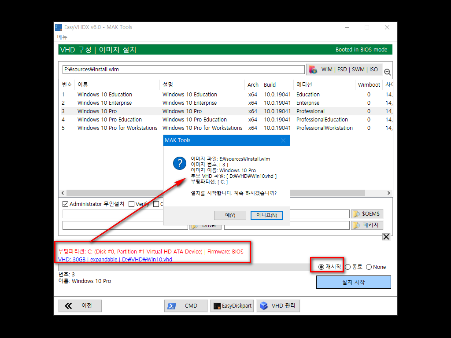
Task: Click the blue question mark icon in dialog
Action: click(x=180, y=163)
